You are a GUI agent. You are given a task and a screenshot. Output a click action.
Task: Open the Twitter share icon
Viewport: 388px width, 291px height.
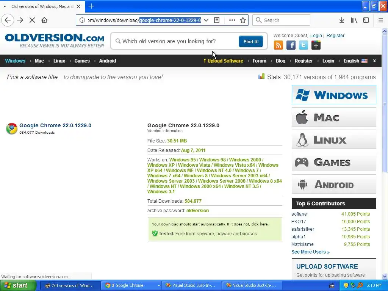coord(304,45)
